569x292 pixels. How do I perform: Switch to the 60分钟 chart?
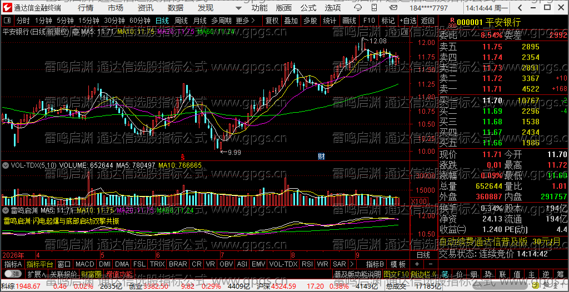point(139,21)
